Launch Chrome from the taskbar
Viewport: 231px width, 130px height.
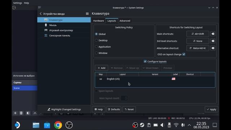[x=58, y=125]
